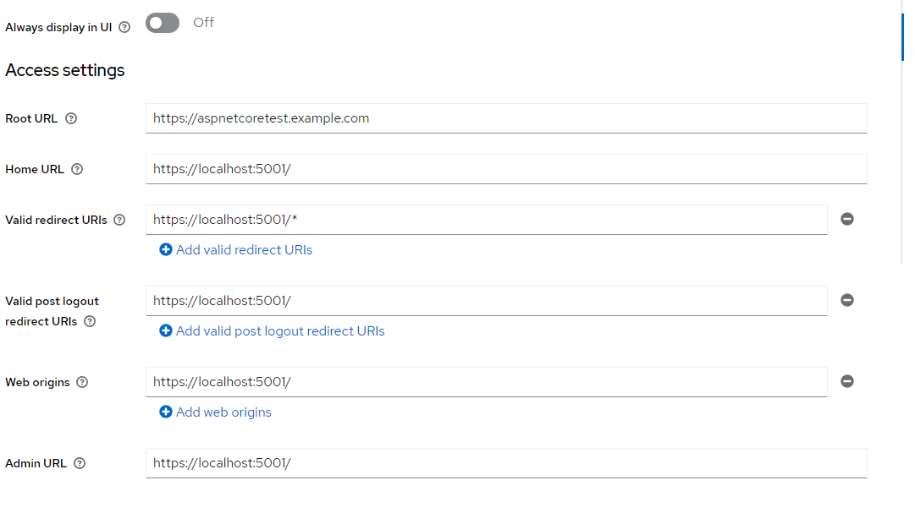
Task: Click the Admin URL help icon
Action: tap(80, 463)
